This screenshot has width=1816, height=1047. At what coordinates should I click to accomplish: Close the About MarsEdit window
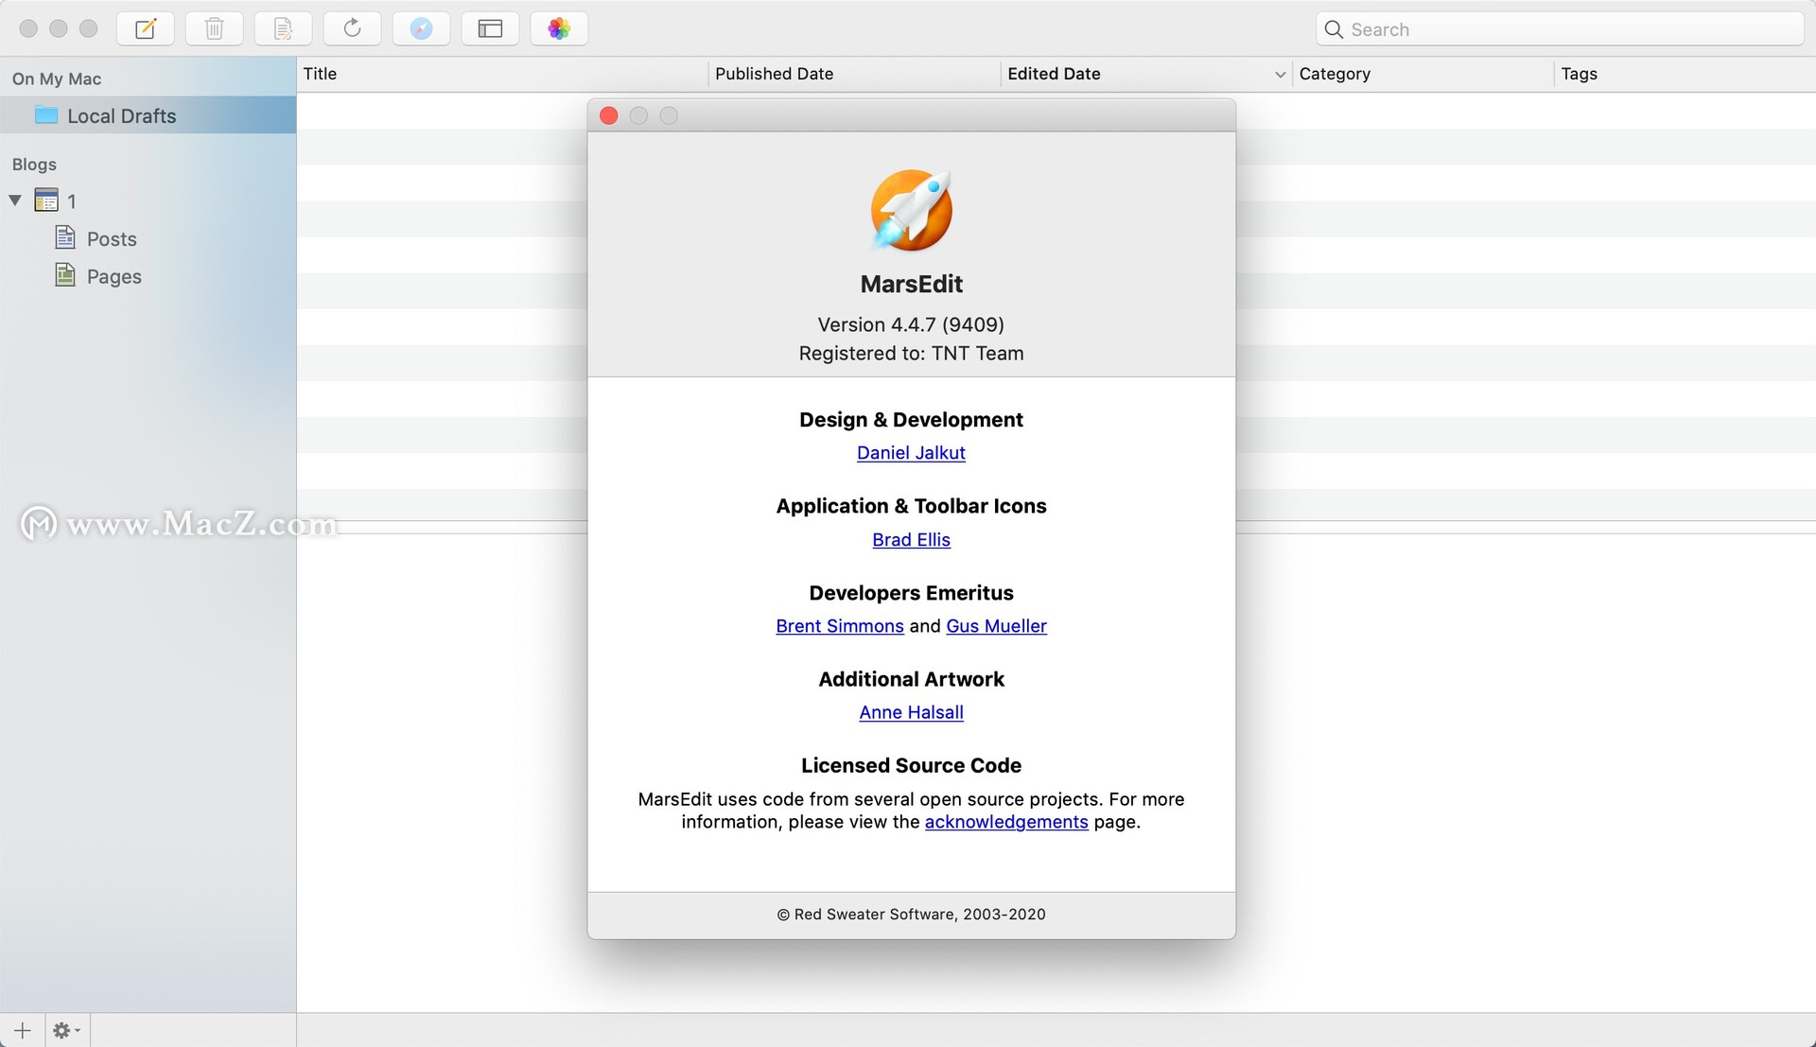(609, 115)
